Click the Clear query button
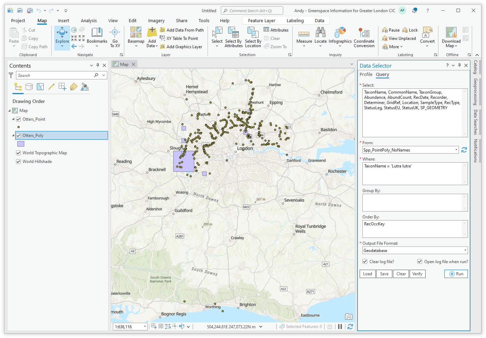 point(401,274)
